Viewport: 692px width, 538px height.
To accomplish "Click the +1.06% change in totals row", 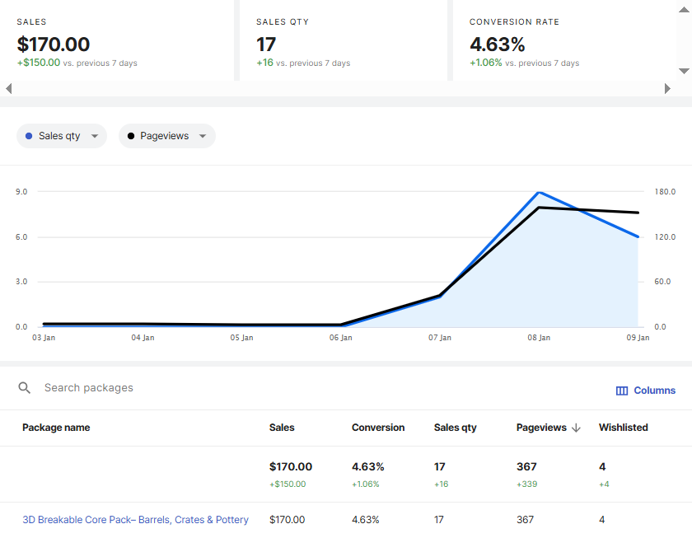I will [x=366, y=484].
